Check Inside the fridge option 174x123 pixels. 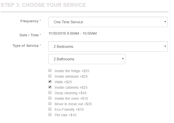coord(50,70)
